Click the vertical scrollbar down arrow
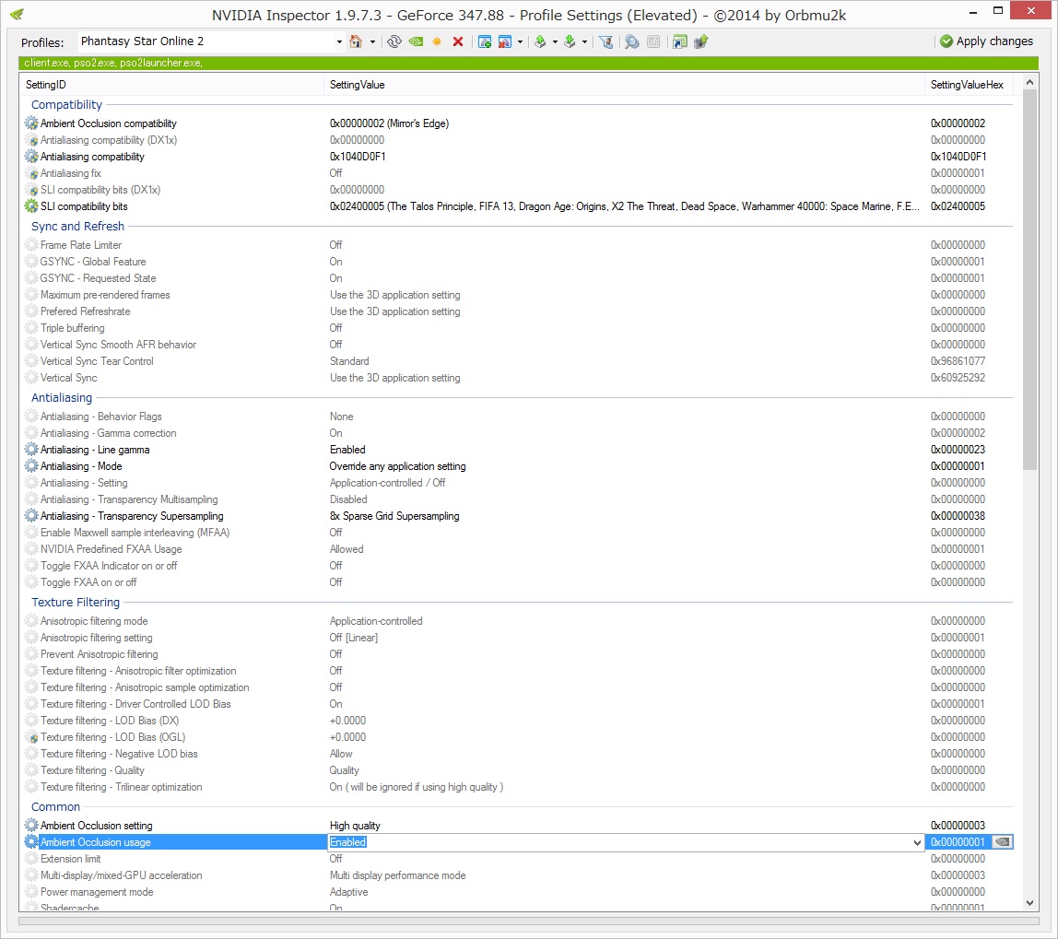Viewport: 1058px width, 939px height. (x=1029, y=903)
